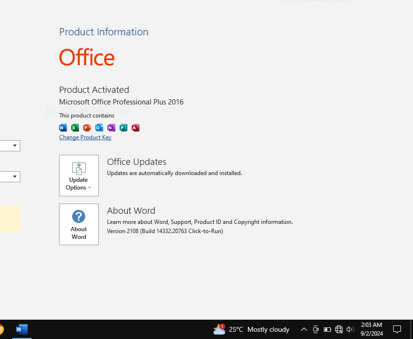Click the PowerPoint app icon under product contents
Screen dimensions: 413x339
tap(87, 128)
